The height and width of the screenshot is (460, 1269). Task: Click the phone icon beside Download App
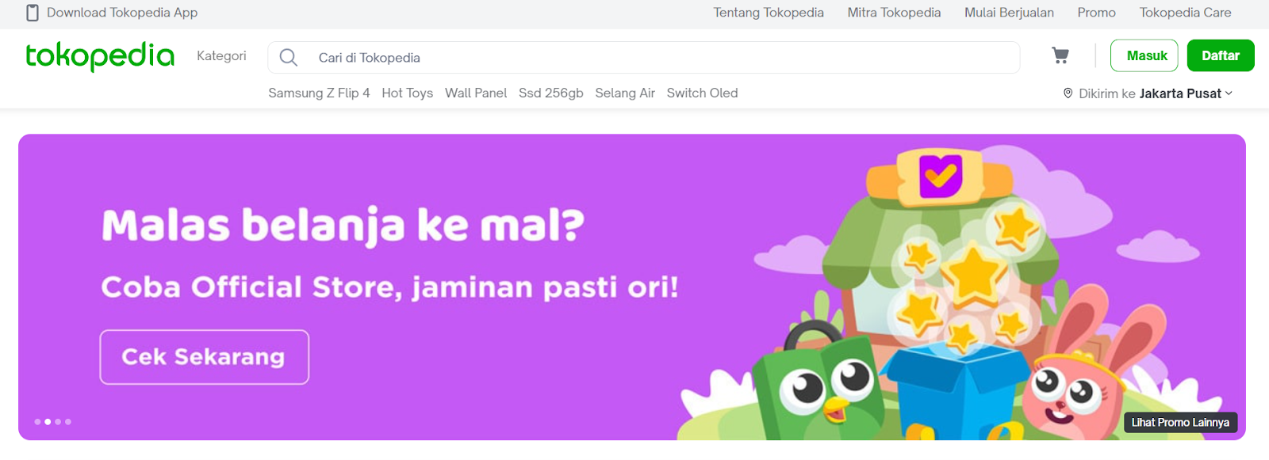pyautogui.click(x=33, y=13)
